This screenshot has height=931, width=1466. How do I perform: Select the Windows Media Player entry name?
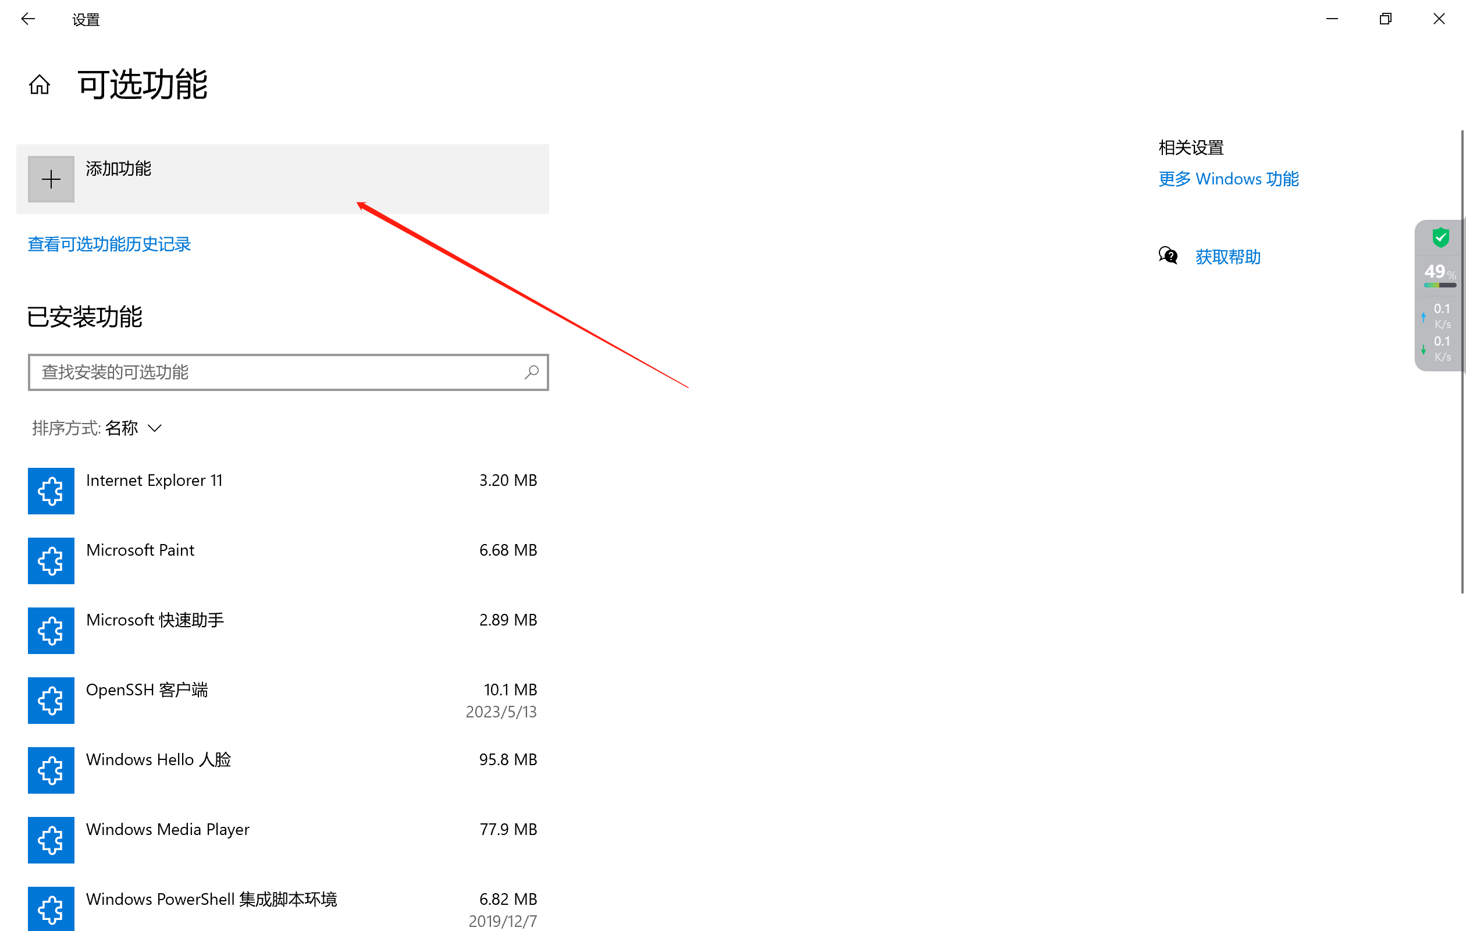point(168,830)
